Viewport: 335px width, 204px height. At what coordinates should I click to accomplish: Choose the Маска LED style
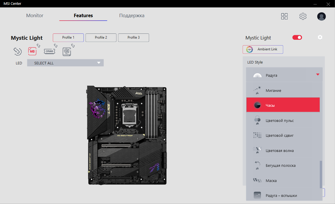pyautogui.click(x=283, y=181)
